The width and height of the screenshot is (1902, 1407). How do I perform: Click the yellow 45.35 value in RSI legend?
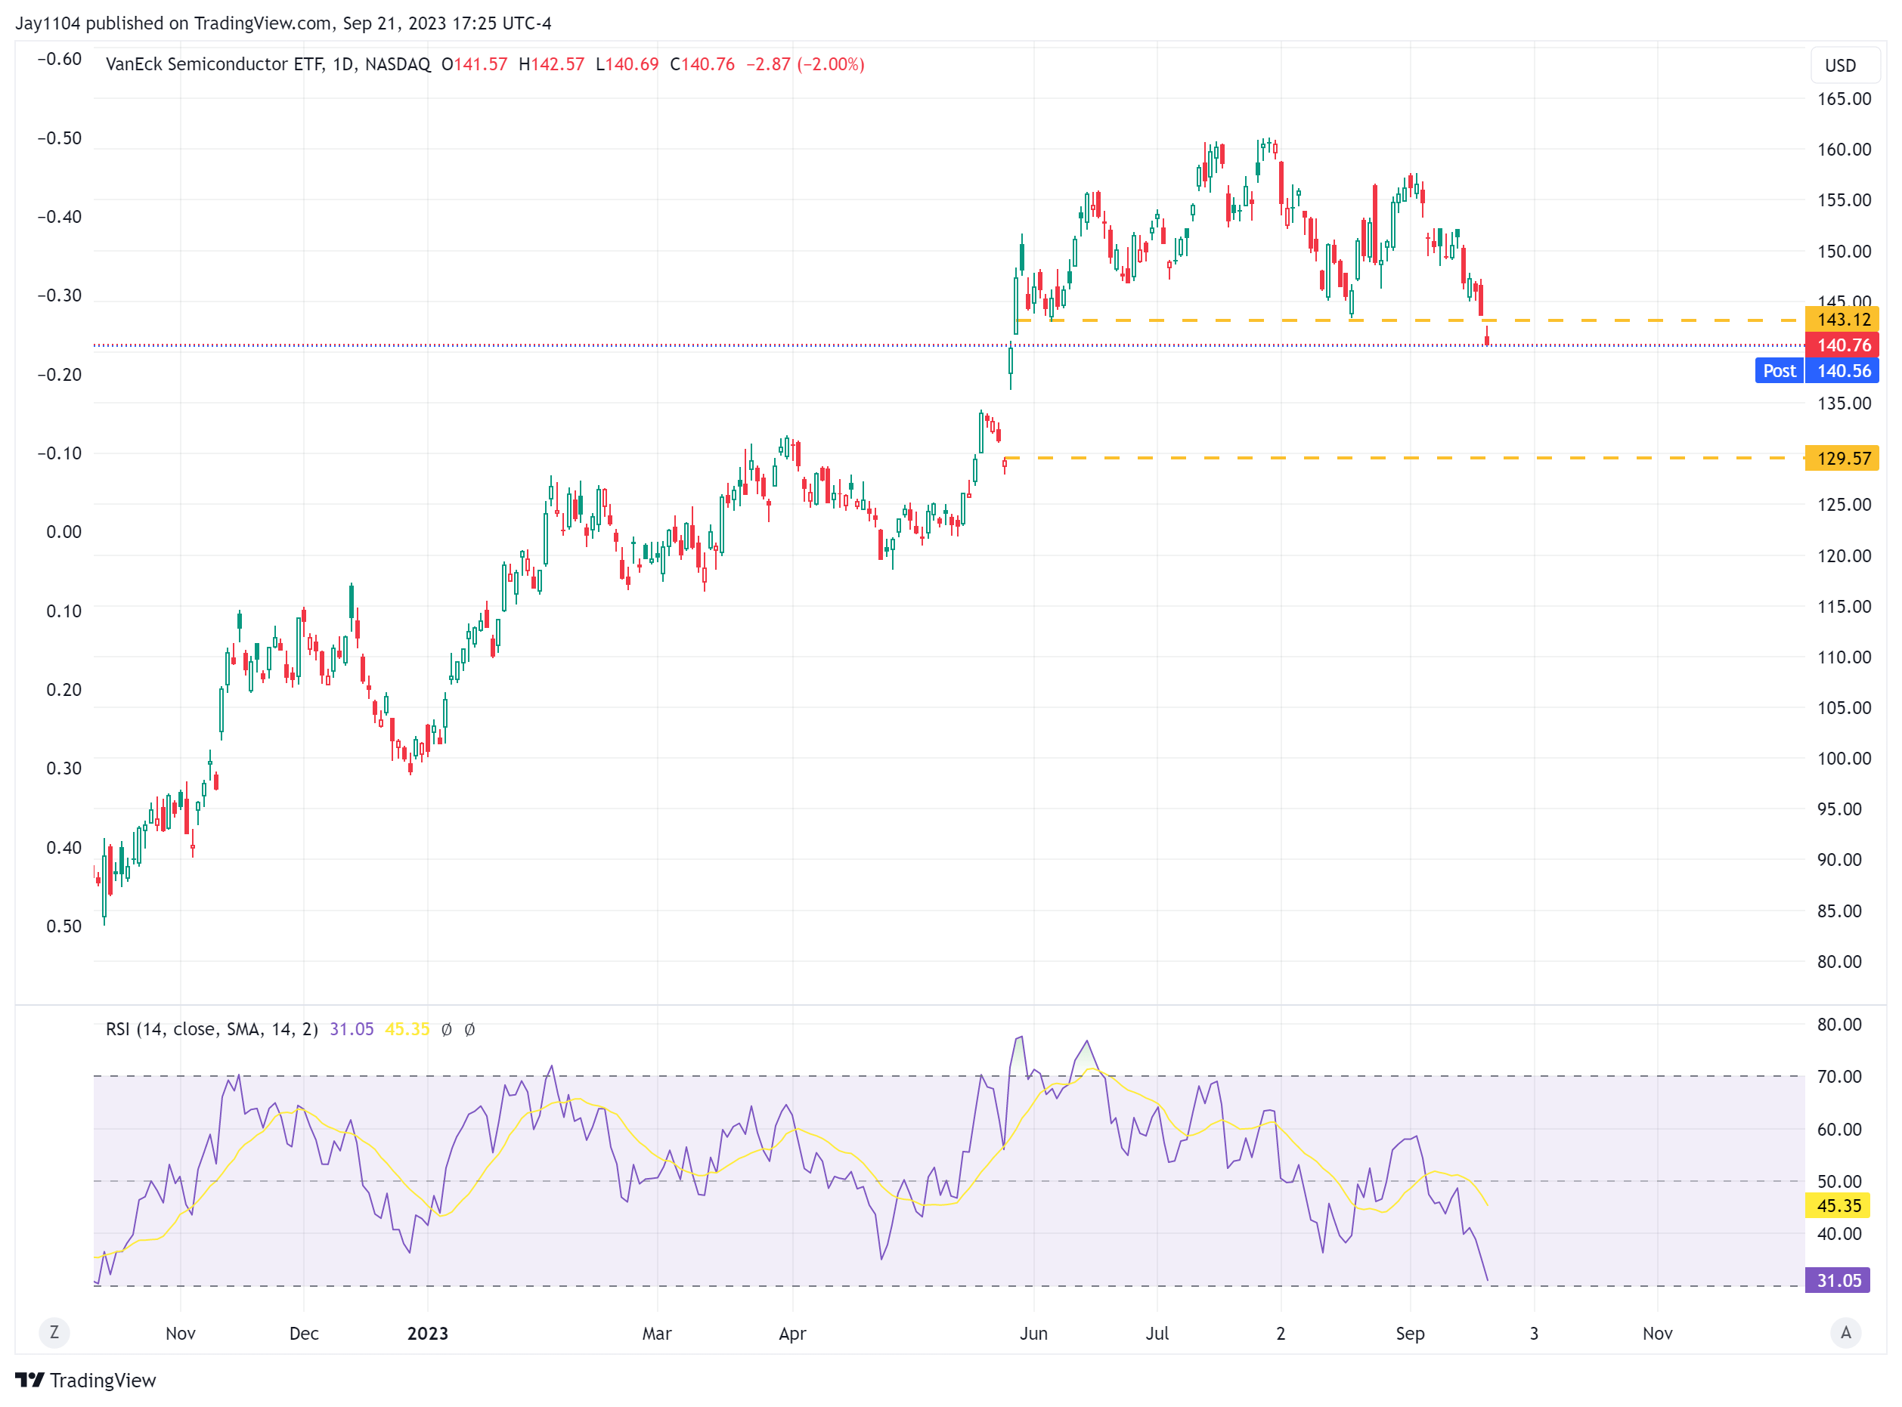point(407,1029)
